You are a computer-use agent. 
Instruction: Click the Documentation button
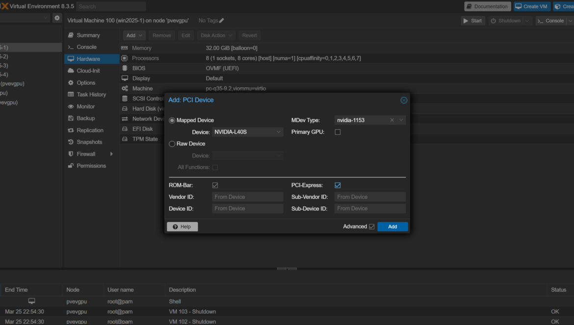click(488, 6)
